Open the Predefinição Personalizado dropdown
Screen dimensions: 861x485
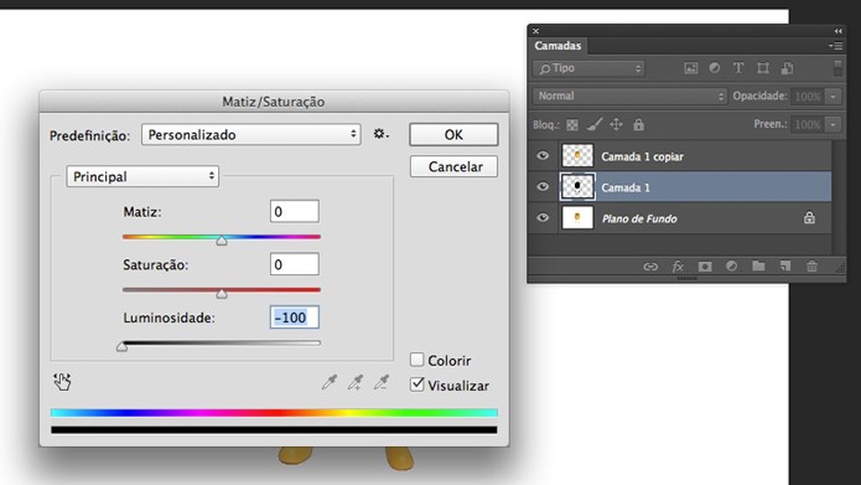(x=251, y=135)
